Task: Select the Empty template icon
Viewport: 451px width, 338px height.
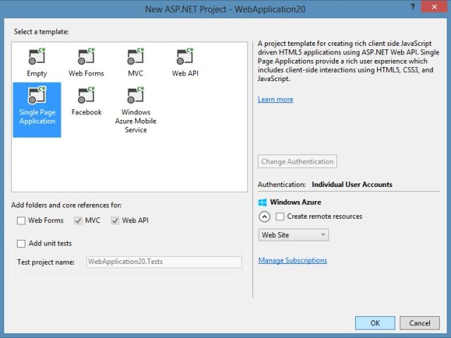Action: click(x=37, y=56)
